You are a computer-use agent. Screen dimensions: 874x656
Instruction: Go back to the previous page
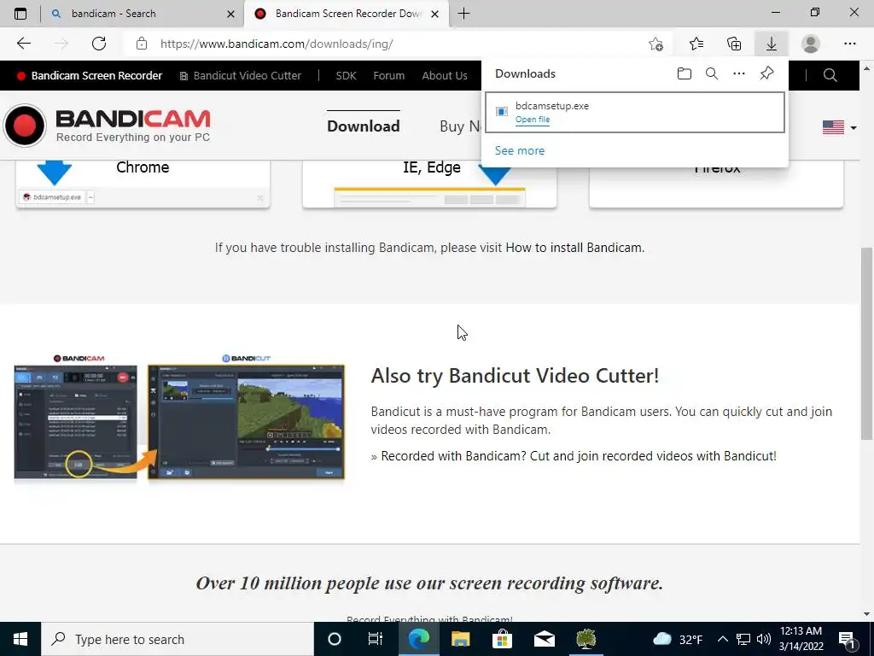(x=23, y=44)
